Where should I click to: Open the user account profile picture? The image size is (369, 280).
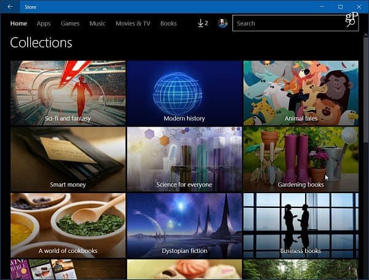223,23
